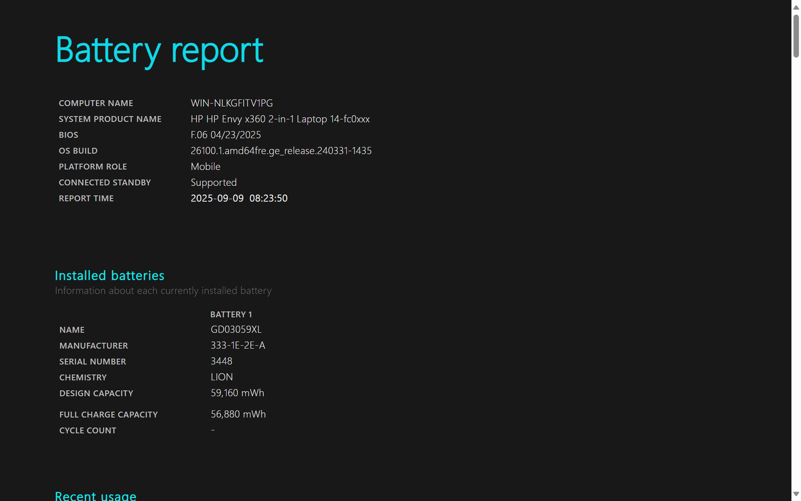The image size is (801, 501).
Task: Click the LION chemistry value
Action: point(221,377)
